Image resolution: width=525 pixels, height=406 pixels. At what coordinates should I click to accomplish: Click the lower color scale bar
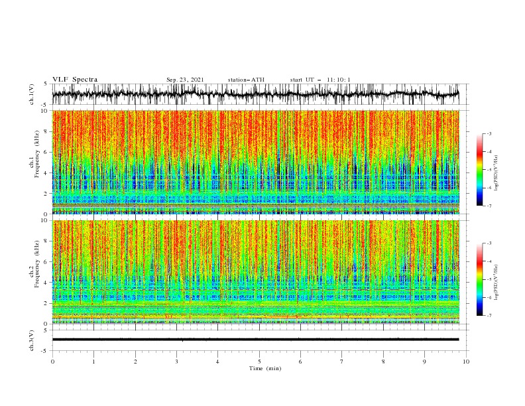point(479,279)
